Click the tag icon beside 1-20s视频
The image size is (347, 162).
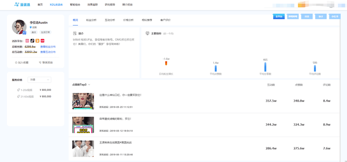[18, 90]
